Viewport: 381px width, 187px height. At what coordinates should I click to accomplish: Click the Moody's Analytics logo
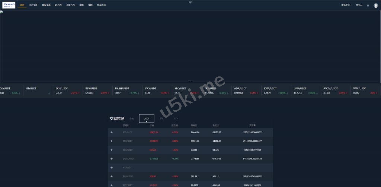(x=9, y=5)
